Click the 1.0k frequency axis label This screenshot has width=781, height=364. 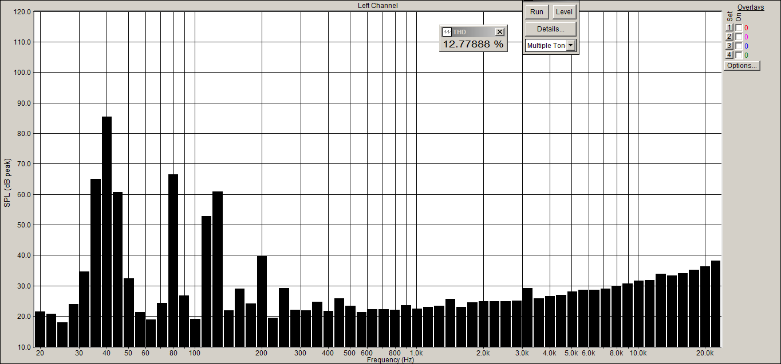(x=416, y=353)
